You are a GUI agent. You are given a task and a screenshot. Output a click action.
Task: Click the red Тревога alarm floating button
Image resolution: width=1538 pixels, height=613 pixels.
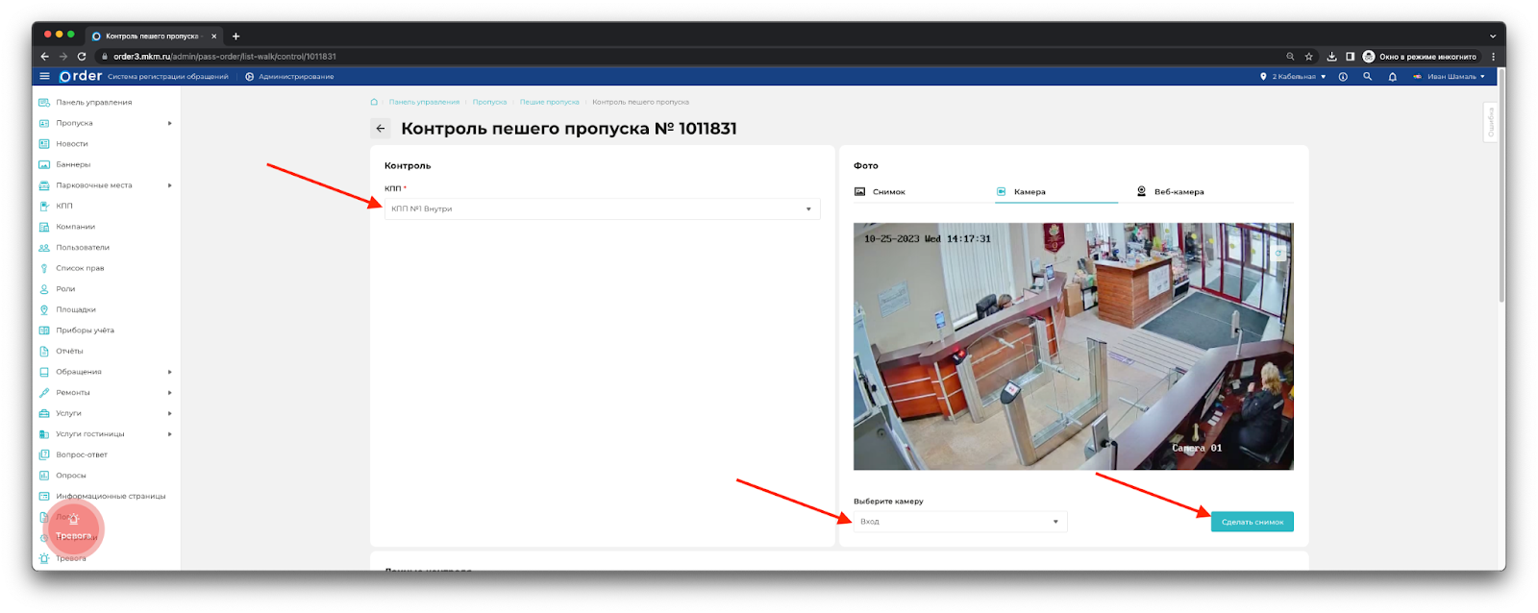tap(73, 528)
